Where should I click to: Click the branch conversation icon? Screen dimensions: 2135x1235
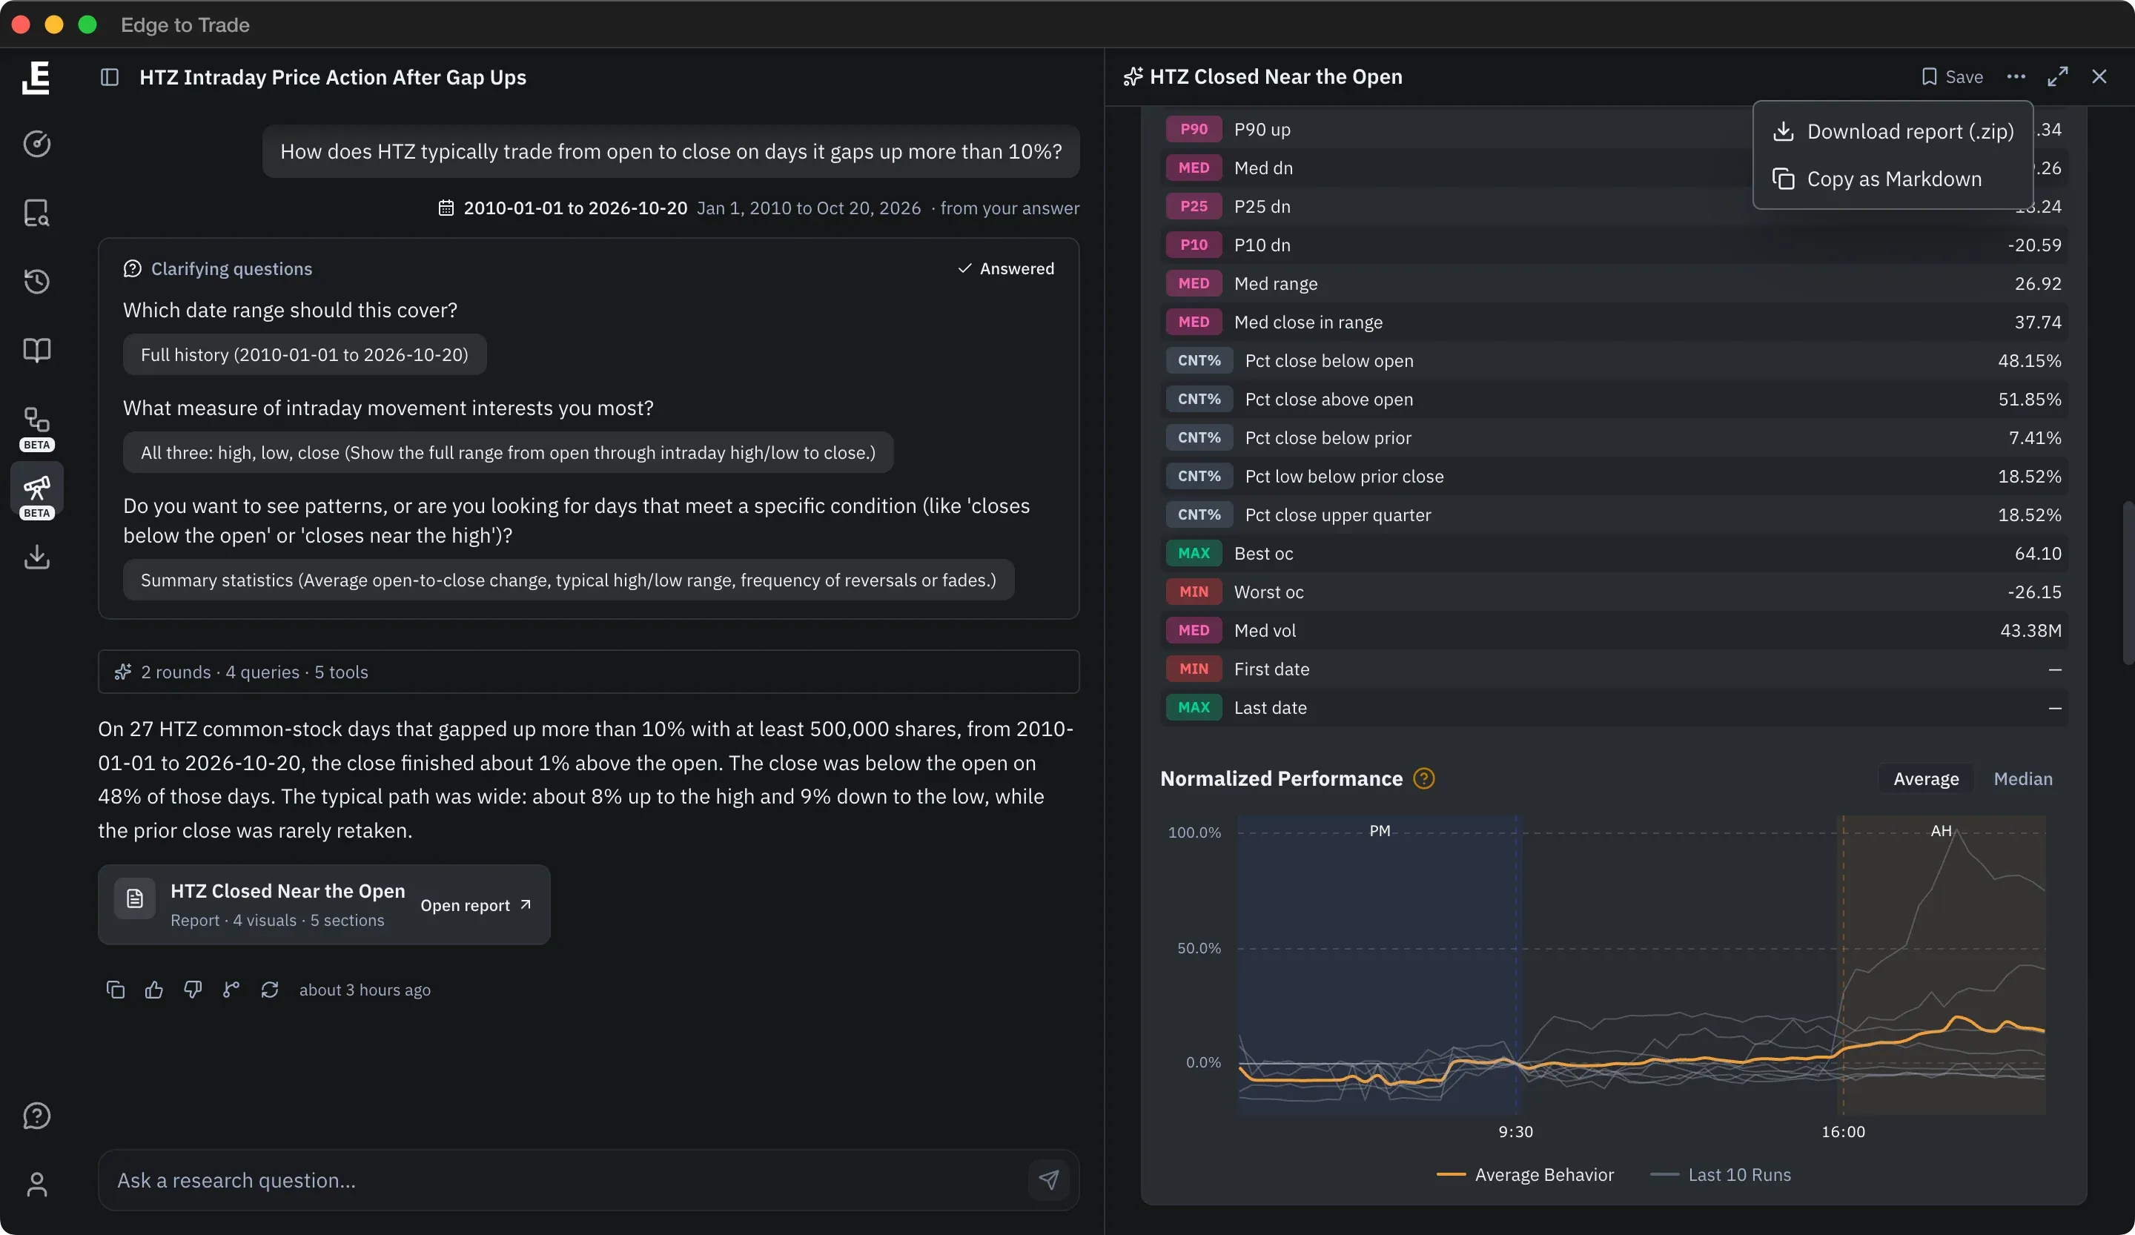point(231,990)
